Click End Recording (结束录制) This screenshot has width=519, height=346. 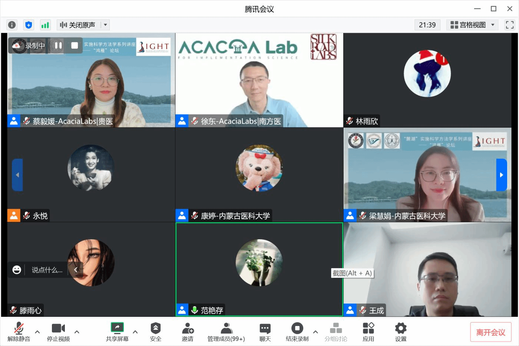coord(297,332)
